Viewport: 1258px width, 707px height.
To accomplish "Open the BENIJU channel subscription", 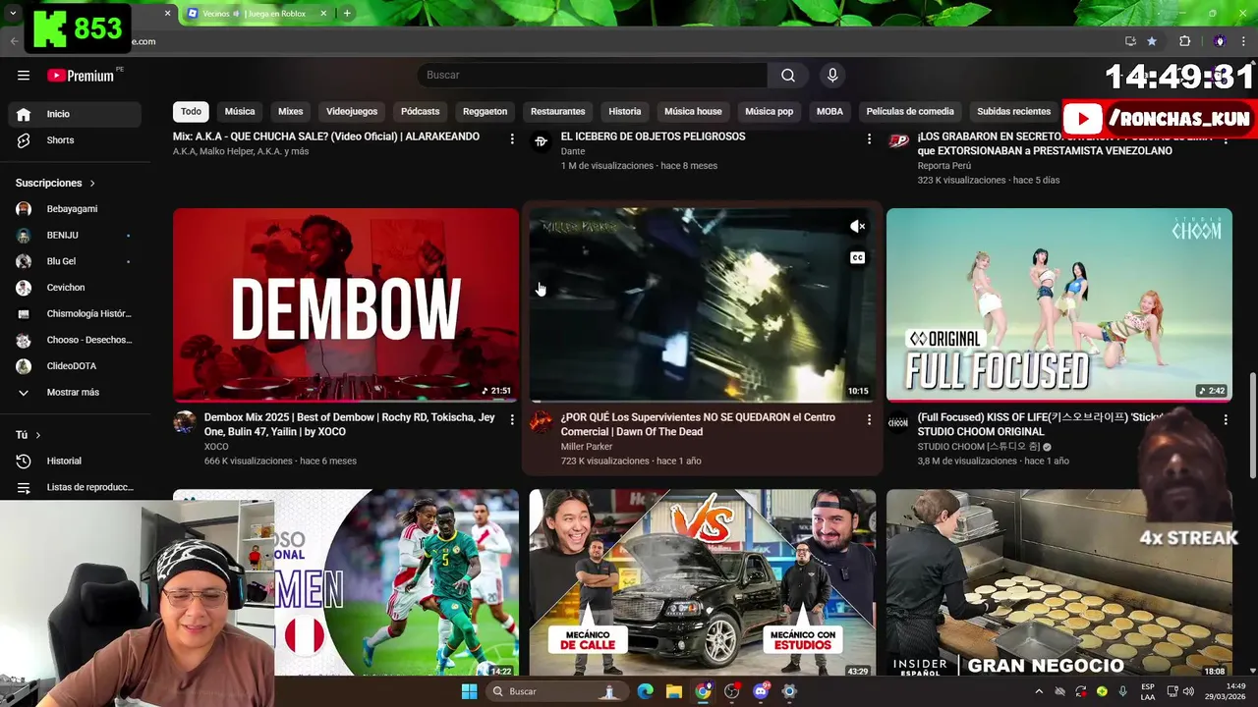I will [x=75, y=236].
